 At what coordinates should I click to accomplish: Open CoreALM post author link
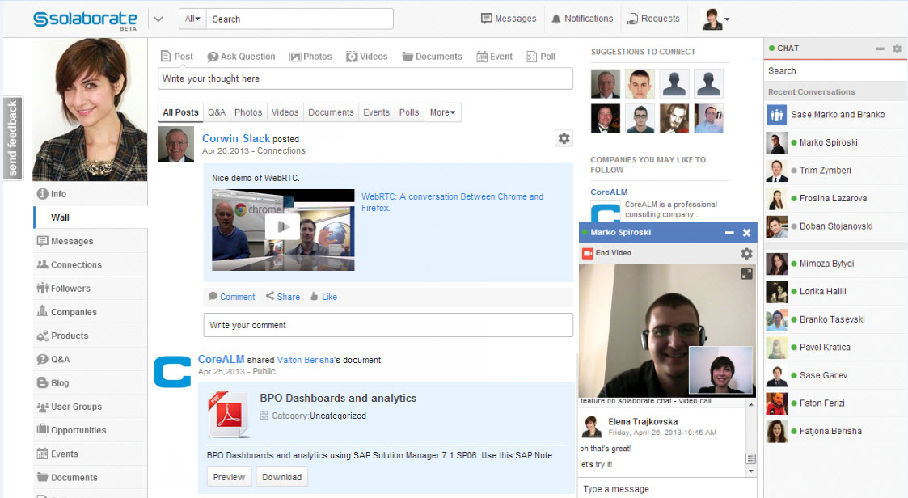(222, 359)
